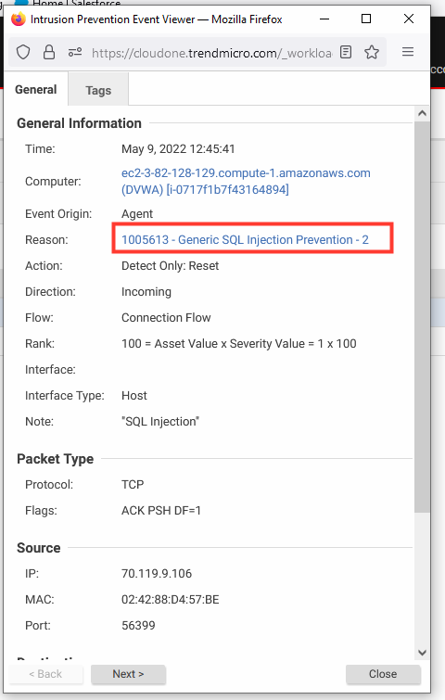The width and height of the screenshot is (445, 700).
Task: Minimize the Event Viewer window
Action: coord(324,19)
